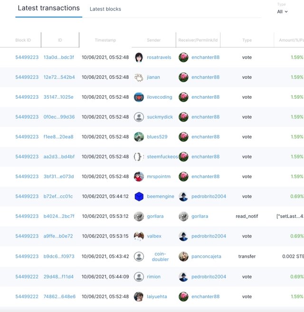Click the Block ID column header
The width and height of the screenshot is (304, 312).
[x=23, y=40]
